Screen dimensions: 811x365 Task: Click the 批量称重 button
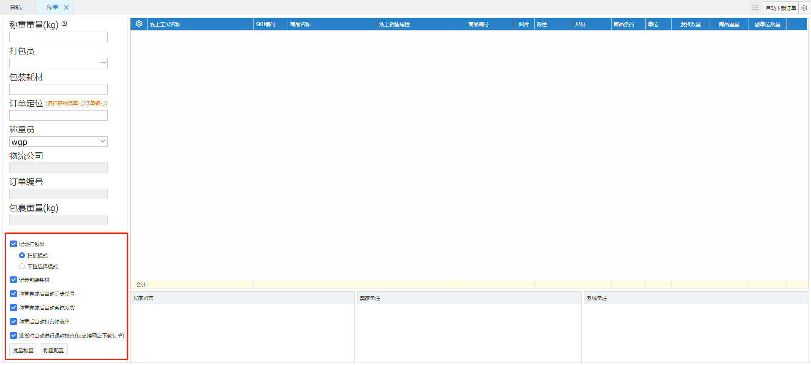point(23,350)
